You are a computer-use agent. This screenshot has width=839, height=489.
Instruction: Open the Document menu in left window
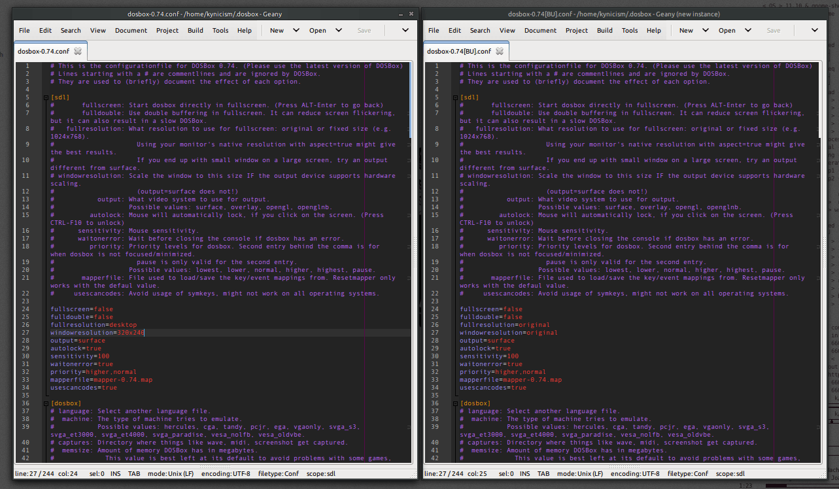click(131, 31)
